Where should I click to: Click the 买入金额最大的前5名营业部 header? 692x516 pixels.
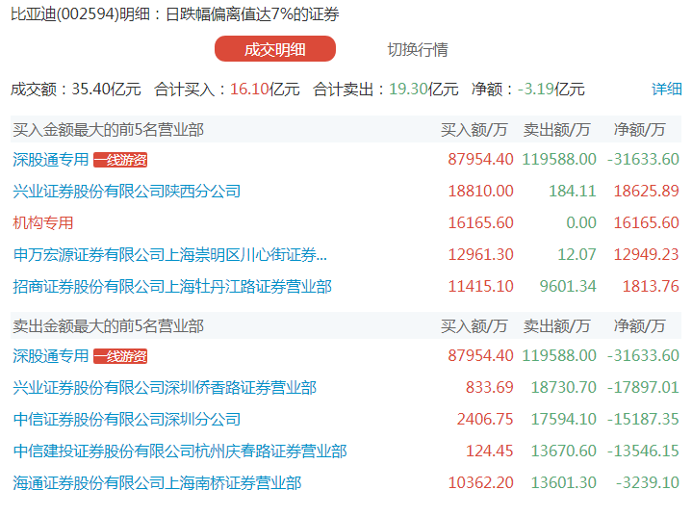click(x=108, y=130)
